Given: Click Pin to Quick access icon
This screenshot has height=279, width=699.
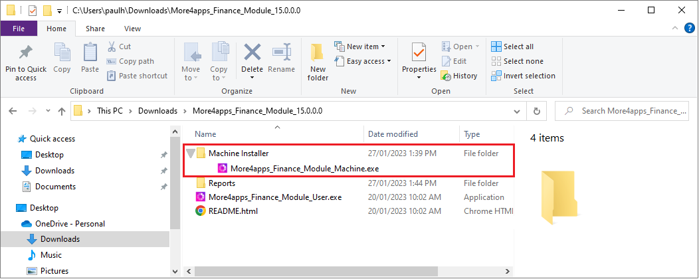Looking at the screenshot, I should point(25,52).
